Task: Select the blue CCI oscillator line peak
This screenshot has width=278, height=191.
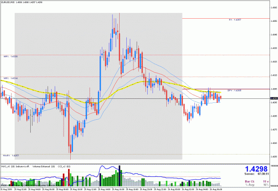Action: [x=102, y=167]
